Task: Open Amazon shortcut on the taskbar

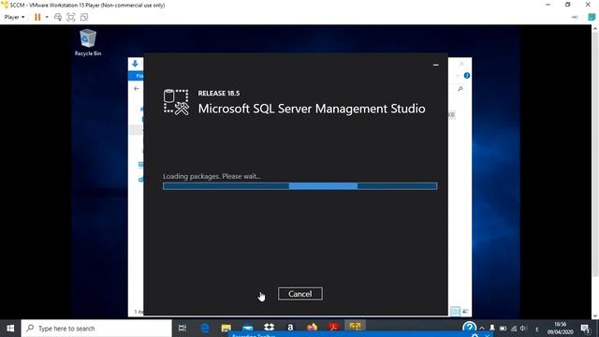Action: (290, 327)
